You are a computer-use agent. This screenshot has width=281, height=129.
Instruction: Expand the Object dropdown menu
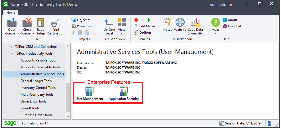point(81,20)
